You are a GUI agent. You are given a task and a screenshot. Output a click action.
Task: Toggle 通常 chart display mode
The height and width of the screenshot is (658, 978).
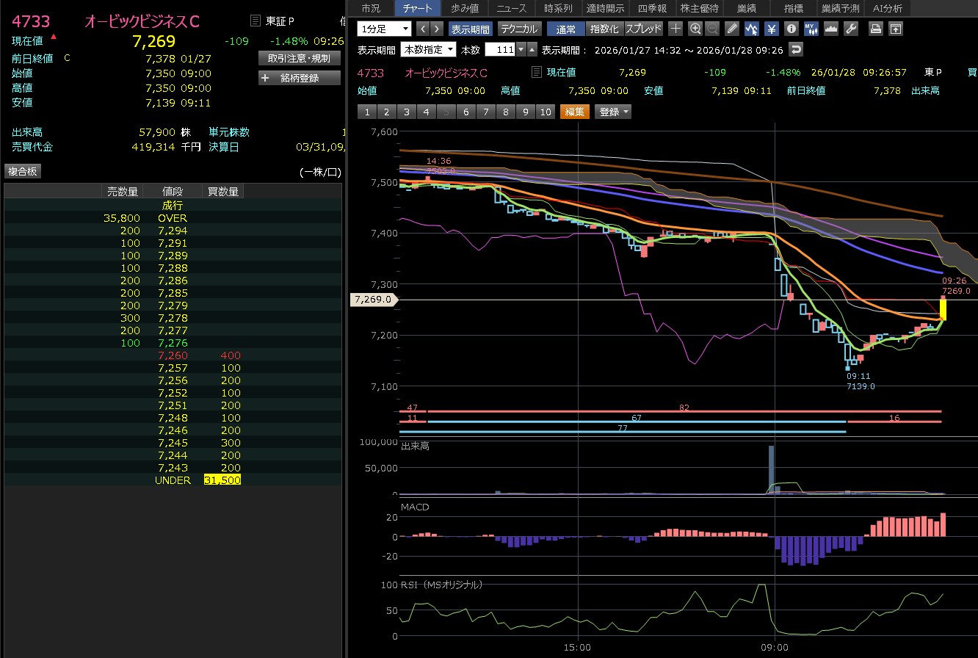[566, 29]
